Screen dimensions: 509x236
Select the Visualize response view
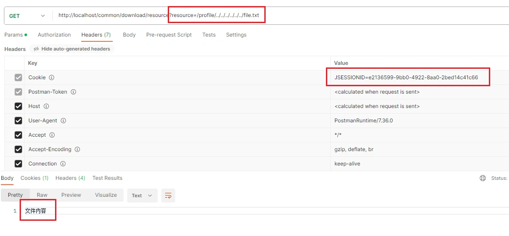(106, 195)
